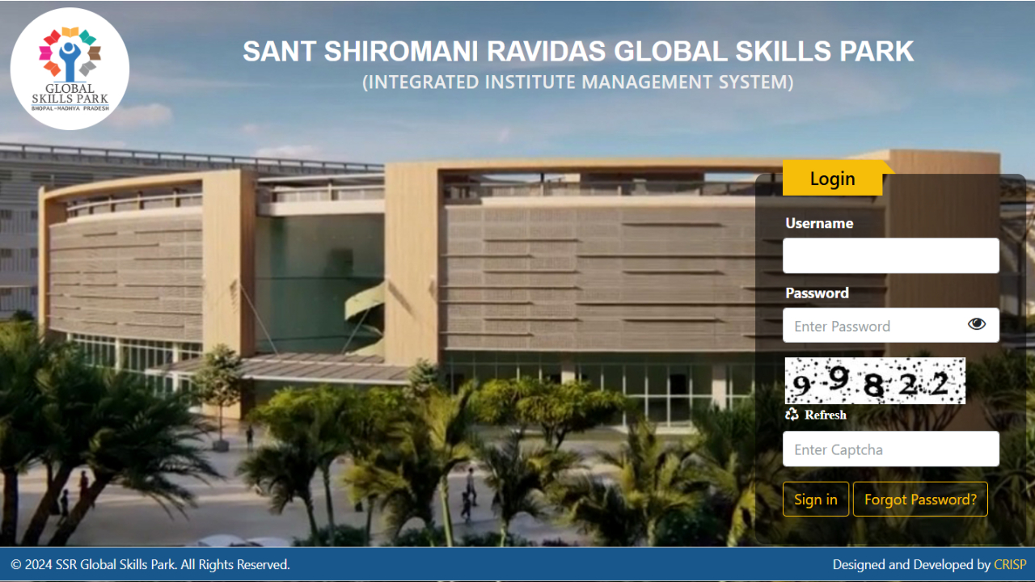Reveal the password using the eye symbol
The width and height of the screenshot is (1035, 582).
[977, 324]
